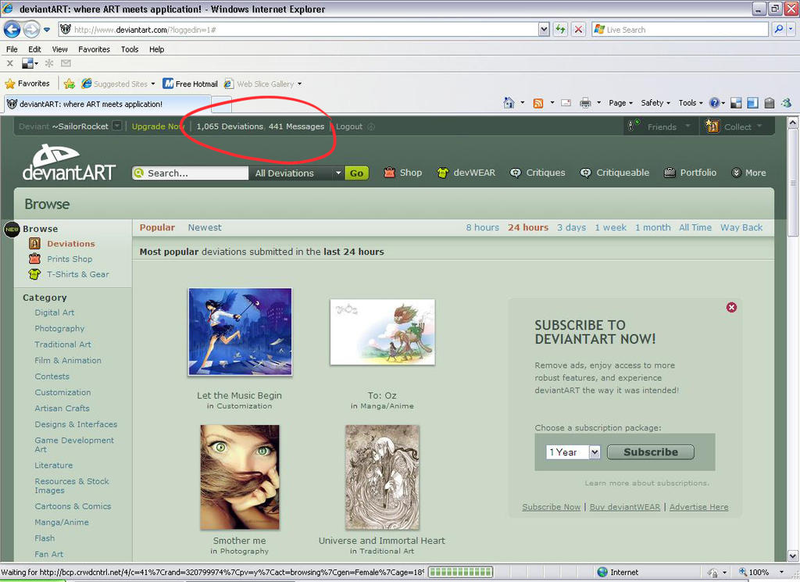Image resolution: width=800 pixels, height=582 pixels.
Task: Expand the Tools command bar dropdown
Action: pos(691,103)
